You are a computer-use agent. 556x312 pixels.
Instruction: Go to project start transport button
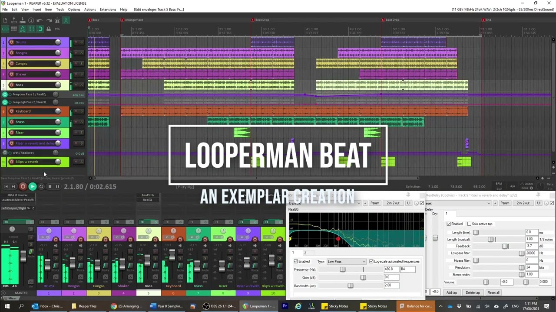pyautogui.click(x=6, y=186)
